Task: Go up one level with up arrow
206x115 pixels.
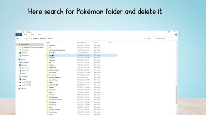Action: coord(26,38)
